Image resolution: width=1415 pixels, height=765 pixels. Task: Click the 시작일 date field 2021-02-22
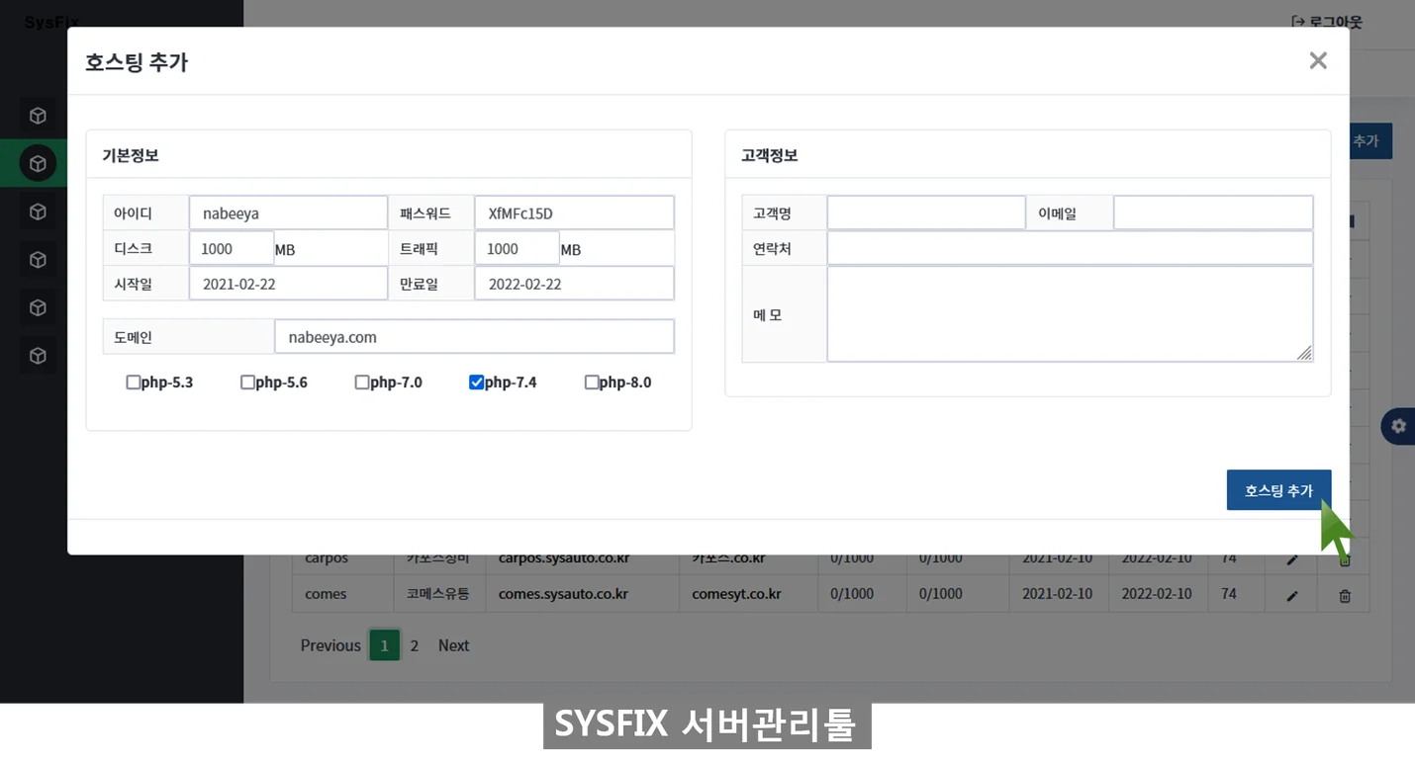point(288,284)
